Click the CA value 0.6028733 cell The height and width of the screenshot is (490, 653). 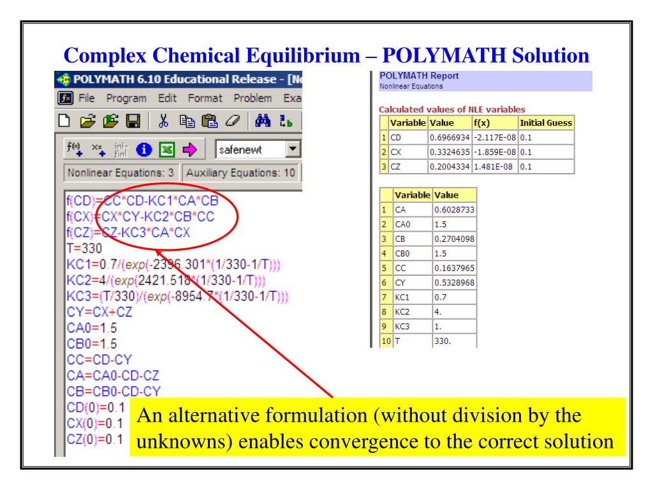click(x=454, y=209)
